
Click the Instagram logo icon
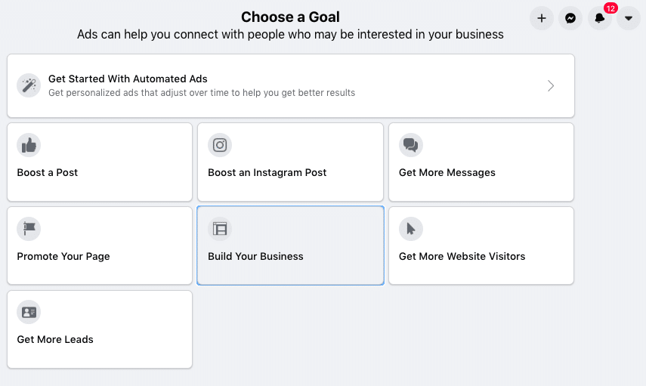click(220, 145)
